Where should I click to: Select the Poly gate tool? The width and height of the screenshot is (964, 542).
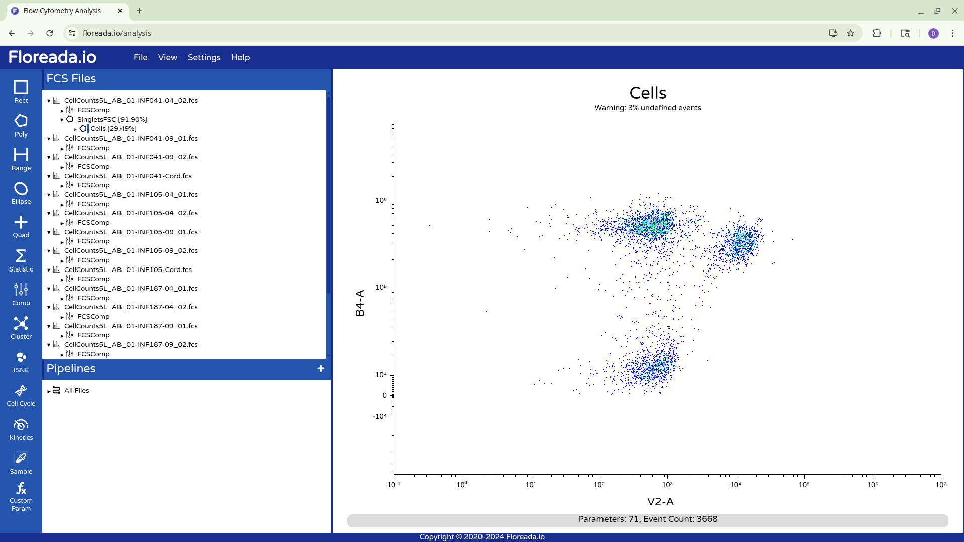click(21, 125)
